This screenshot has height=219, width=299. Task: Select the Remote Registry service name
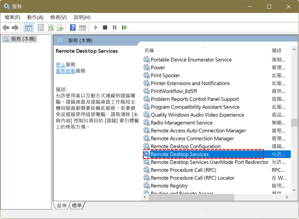pyautogui.click(x=169, y=186)
